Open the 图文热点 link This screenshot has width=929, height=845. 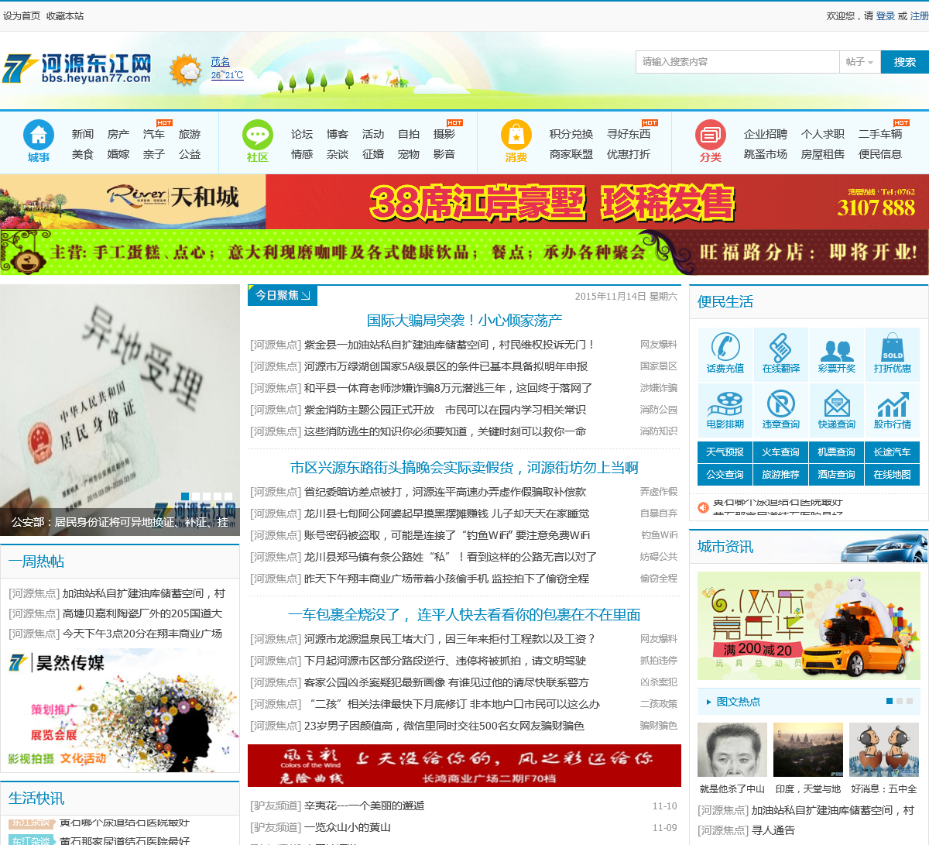(738, 702)
